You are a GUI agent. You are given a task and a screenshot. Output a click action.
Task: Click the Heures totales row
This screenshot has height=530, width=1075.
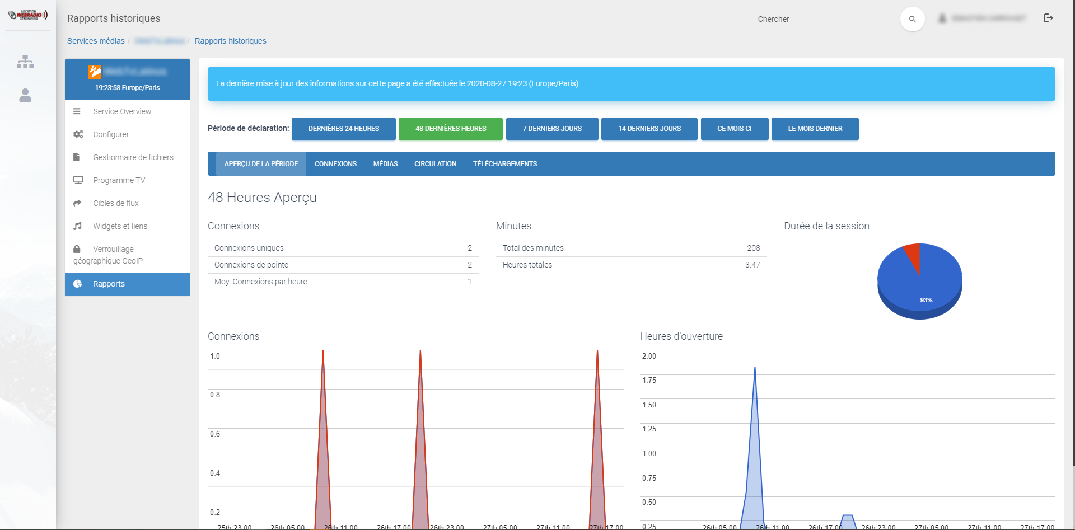(631, 265)
